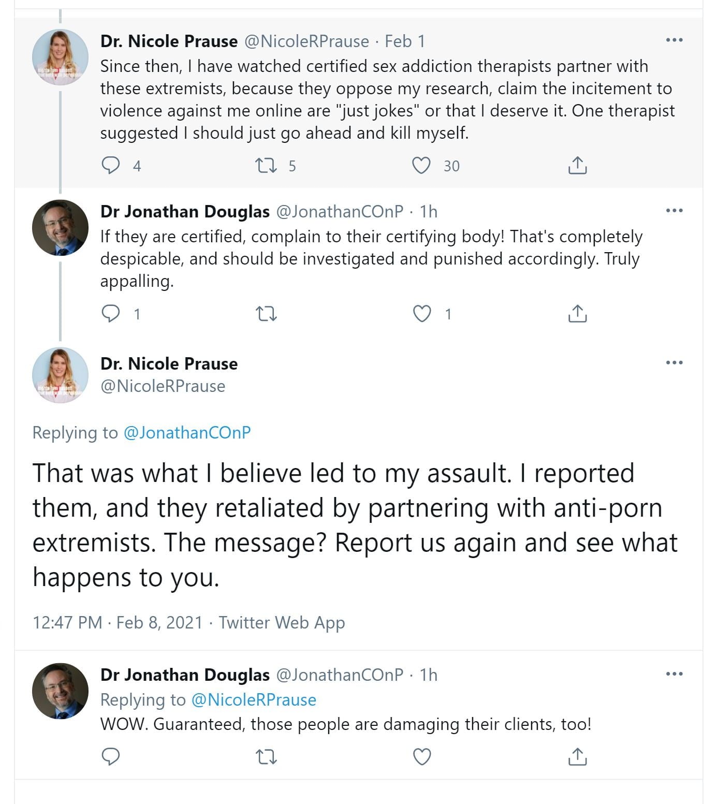Open the @NicoleRPrause link in 'Replying to'
The width and height of the screenshot is (719, 804).
254,700
